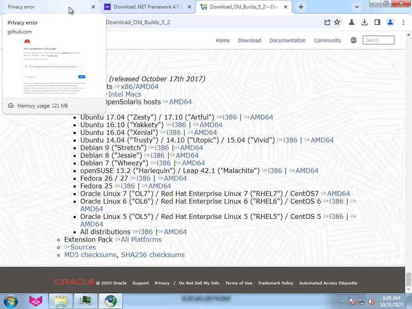Go to VirtualBox Home page

[222, 41]
